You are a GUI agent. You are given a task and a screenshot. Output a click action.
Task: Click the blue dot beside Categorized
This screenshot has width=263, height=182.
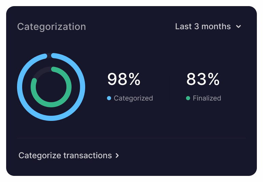[x=109, y=98]
